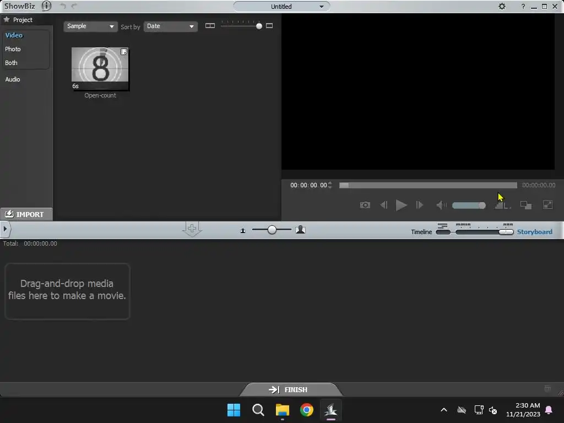564x423 pixels.
Task: Click the timeline tracks layout icon
Action: pyautogui.click(x=442, y=225)
